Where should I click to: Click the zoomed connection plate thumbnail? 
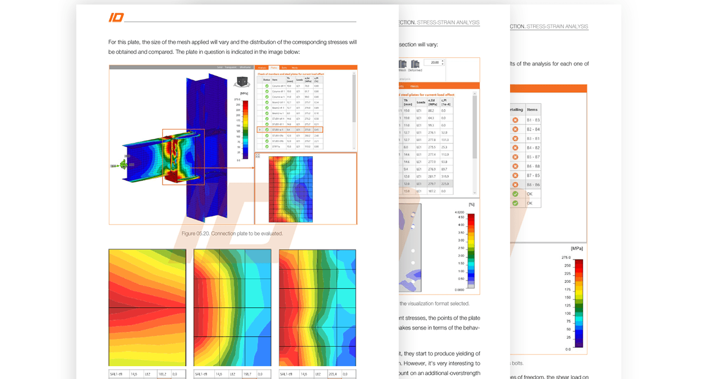click(290, 188)
